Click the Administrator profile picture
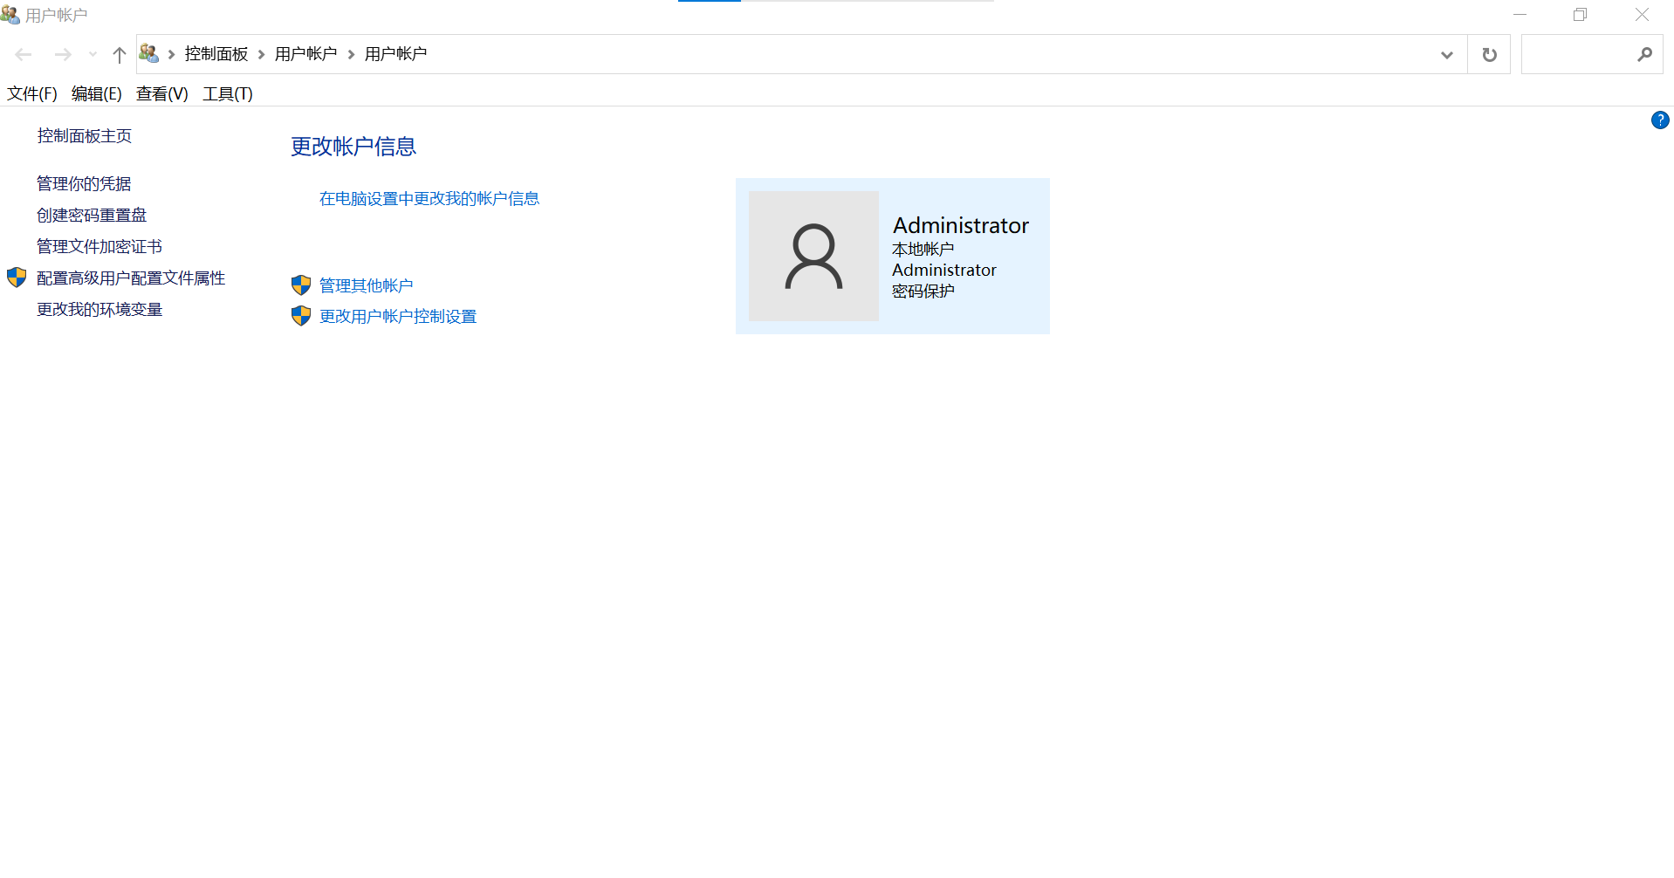1674x878 pixels. pos(813,256)
